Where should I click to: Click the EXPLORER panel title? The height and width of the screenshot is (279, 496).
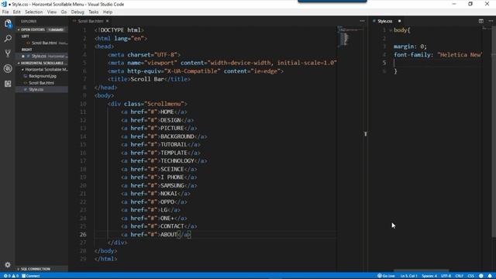(x=29, y=21)
